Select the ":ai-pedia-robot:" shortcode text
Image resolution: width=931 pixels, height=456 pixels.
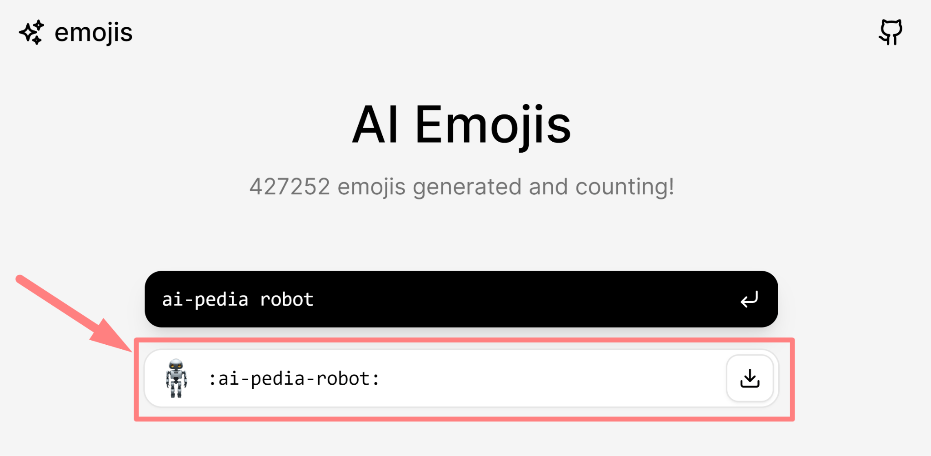click(x=294, y=379)
